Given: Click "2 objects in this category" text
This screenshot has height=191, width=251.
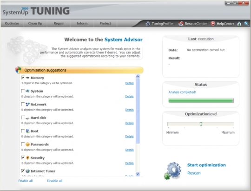Looking at the screenshot, I should click(47, 163).
